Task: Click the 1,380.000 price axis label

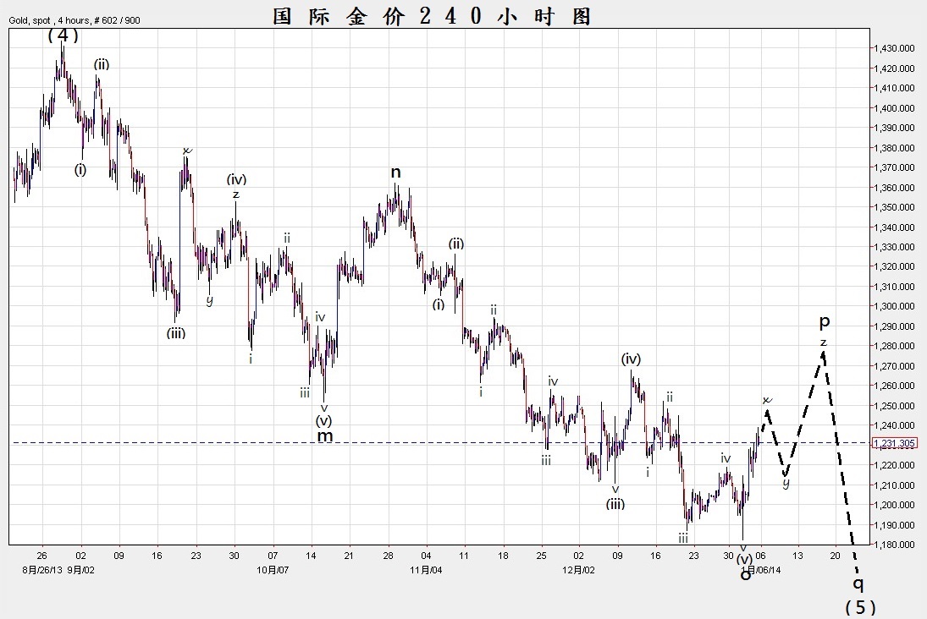Action: coord(894,148)
